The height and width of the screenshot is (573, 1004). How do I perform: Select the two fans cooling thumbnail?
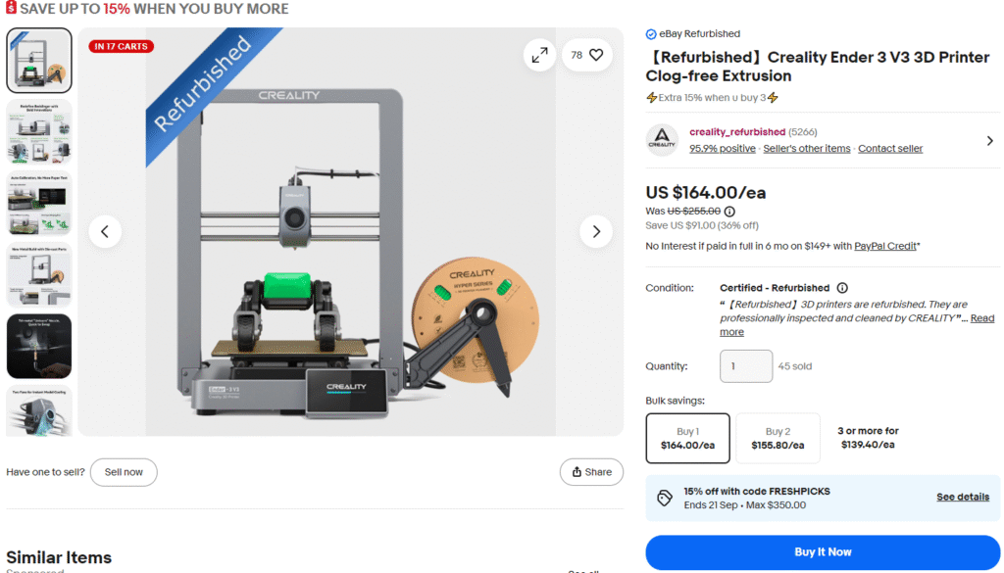[x=39, y=411]
